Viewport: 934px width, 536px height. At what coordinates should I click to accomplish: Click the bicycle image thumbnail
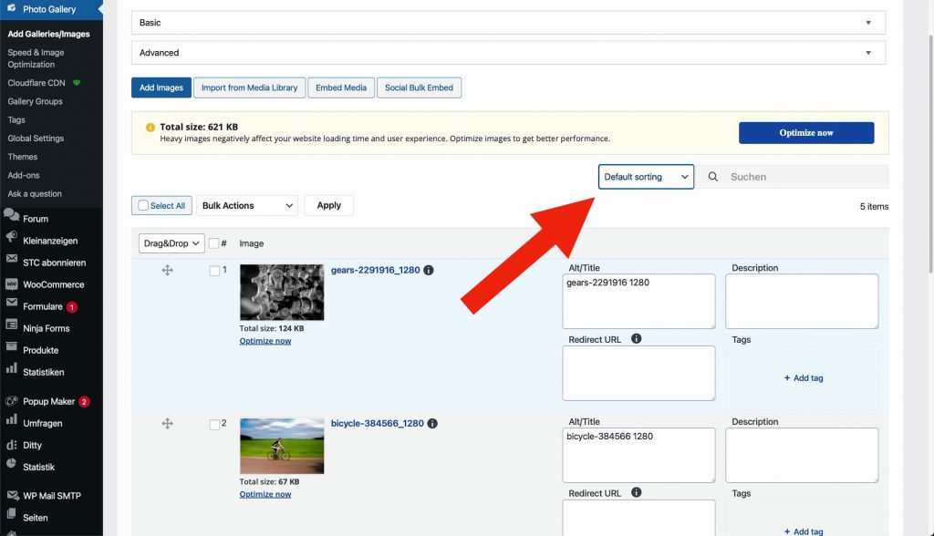[x=282, y=446]
